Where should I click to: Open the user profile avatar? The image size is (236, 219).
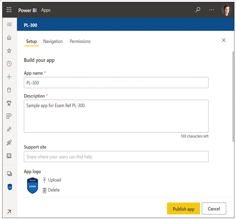[227, 10]
